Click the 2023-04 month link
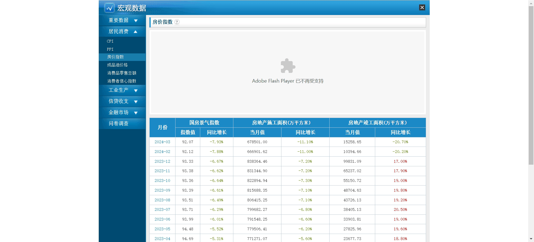Screen dimensions: 534x242 162,239
